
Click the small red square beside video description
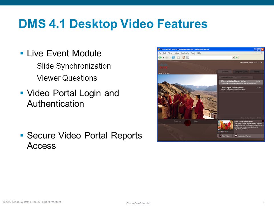tap(263, 121)
